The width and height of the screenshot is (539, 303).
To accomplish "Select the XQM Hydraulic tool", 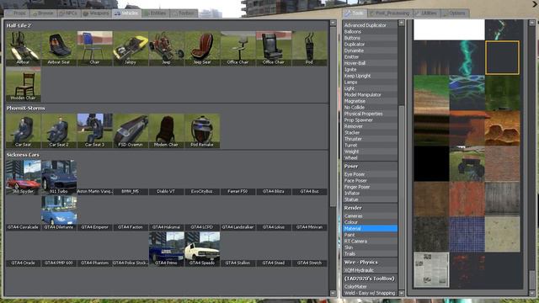I will pyautogui.click(x=370, y=270).
